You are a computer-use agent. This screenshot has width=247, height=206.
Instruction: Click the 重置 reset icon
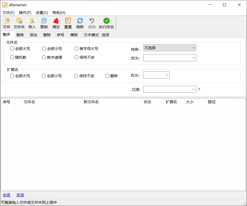click(x=68, y=23)
